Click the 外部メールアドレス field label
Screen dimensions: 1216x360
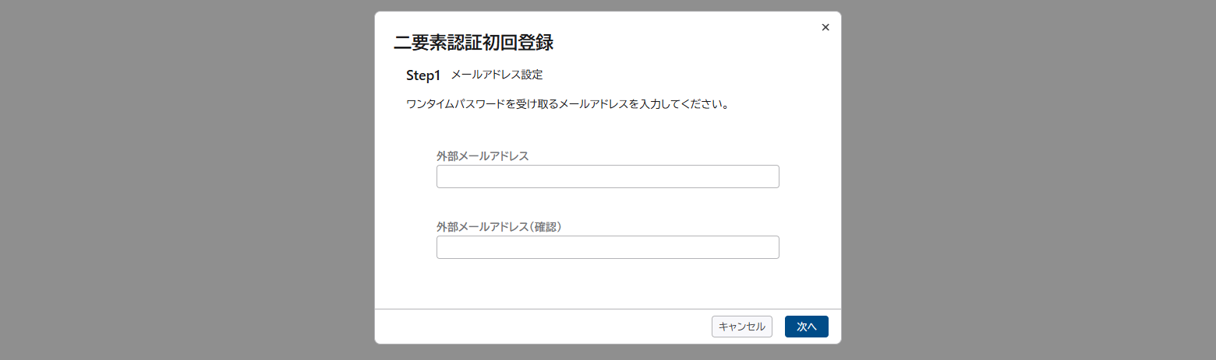(x=483, y=156)
